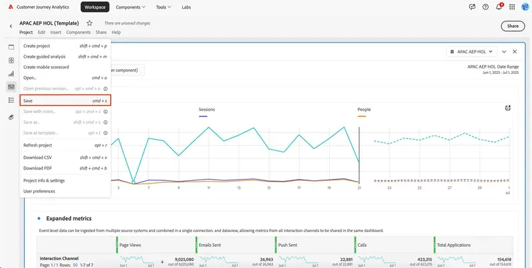This screenshot has width=532, height=268.
Task: Select Save in the Project menu
Action: (x=65, y=101)
